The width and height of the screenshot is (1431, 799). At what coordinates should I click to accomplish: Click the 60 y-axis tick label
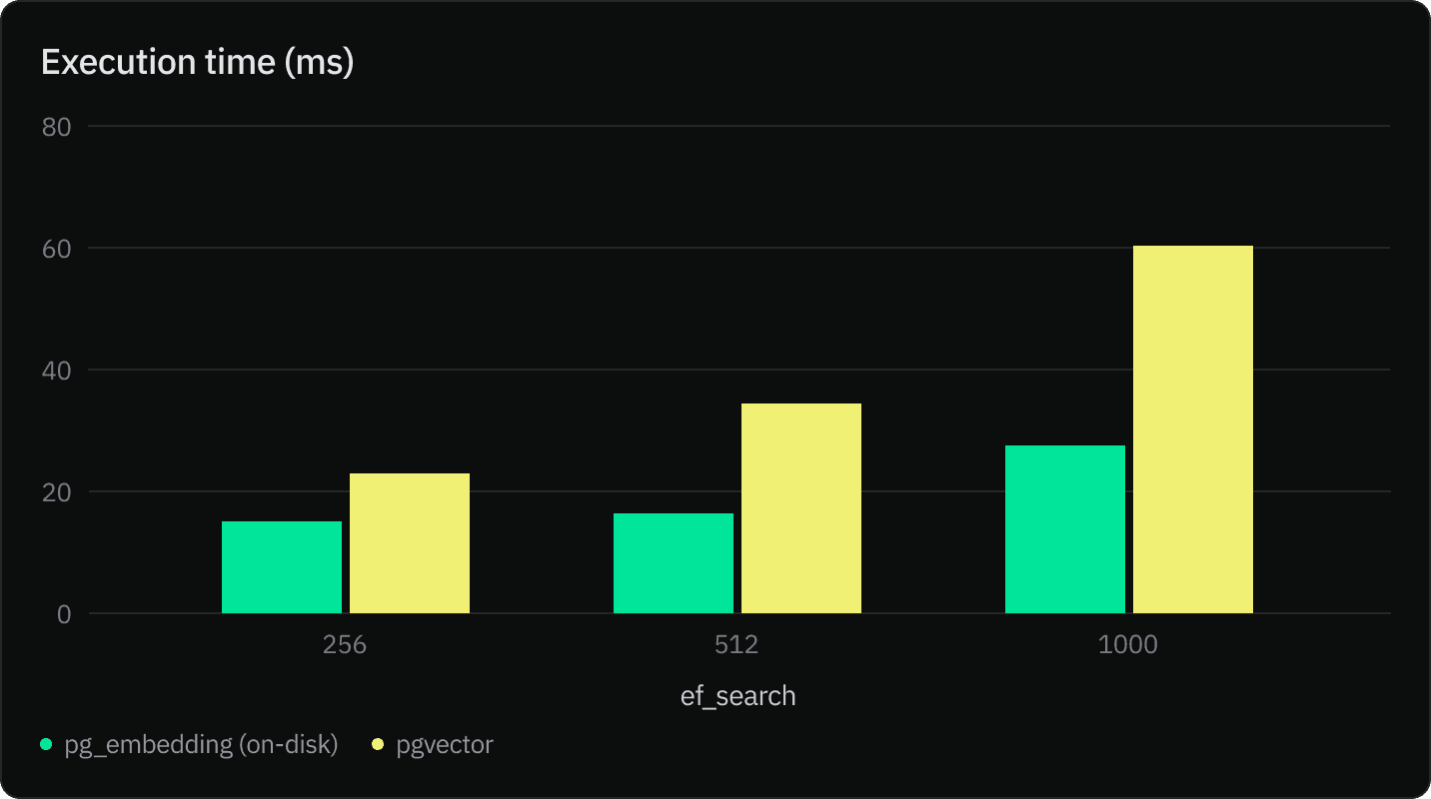tap(57, 249)
